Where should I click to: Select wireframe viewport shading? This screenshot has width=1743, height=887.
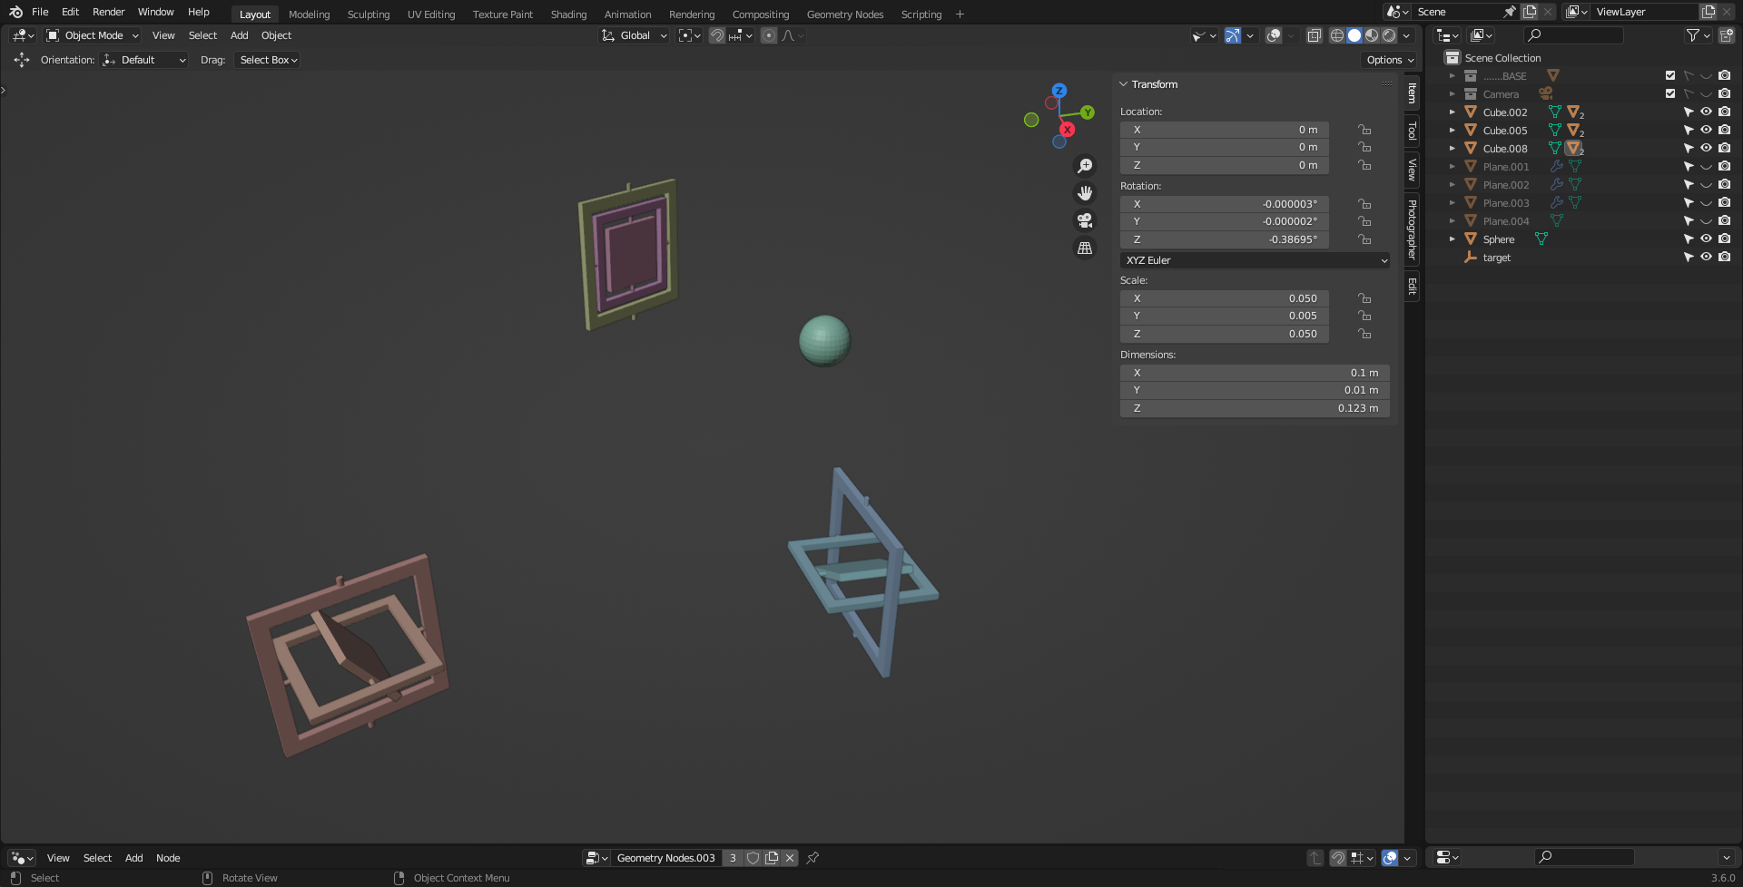click(1337, 35)
